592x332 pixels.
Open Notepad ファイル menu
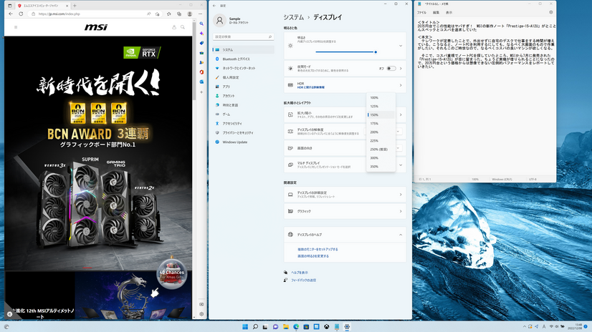coord(421,12)
